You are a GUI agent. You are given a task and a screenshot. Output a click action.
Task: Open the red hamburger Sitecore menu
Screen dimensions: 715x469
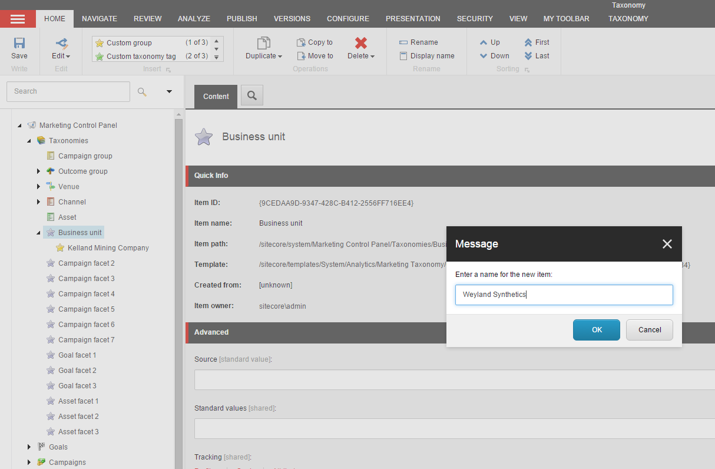(x=18, y=19)
